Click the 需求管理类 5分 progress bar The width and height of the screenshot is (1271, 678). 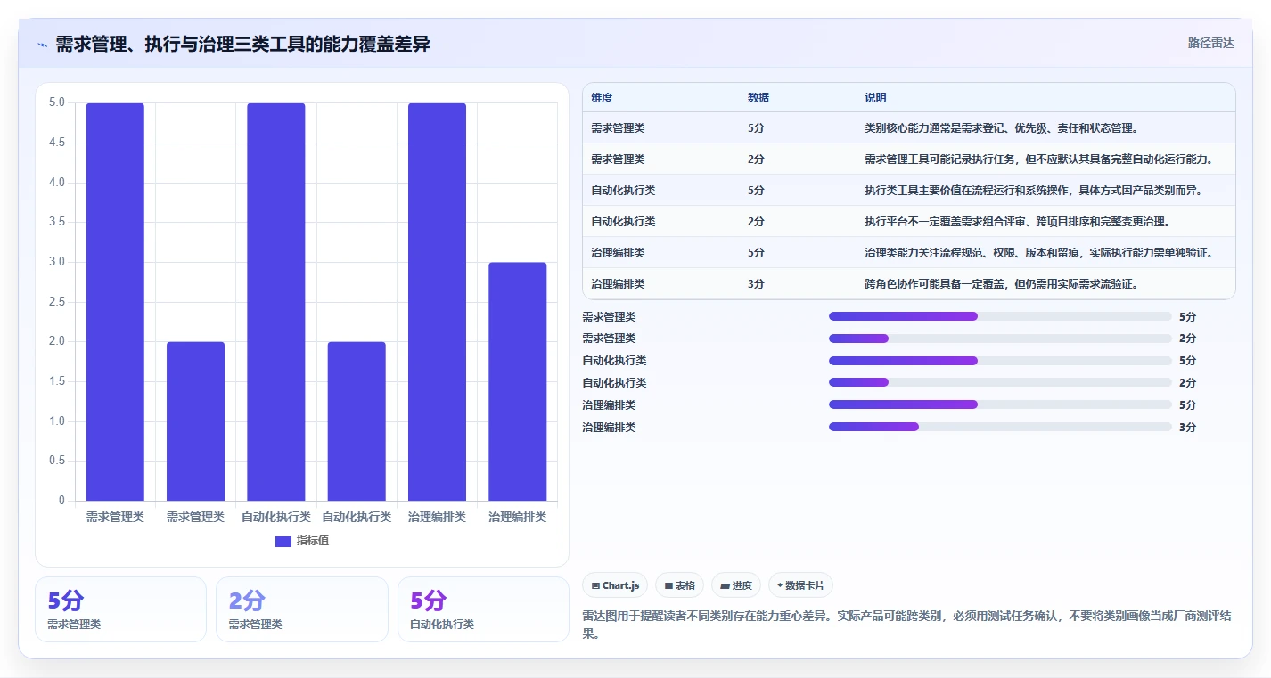[1000, 316]
